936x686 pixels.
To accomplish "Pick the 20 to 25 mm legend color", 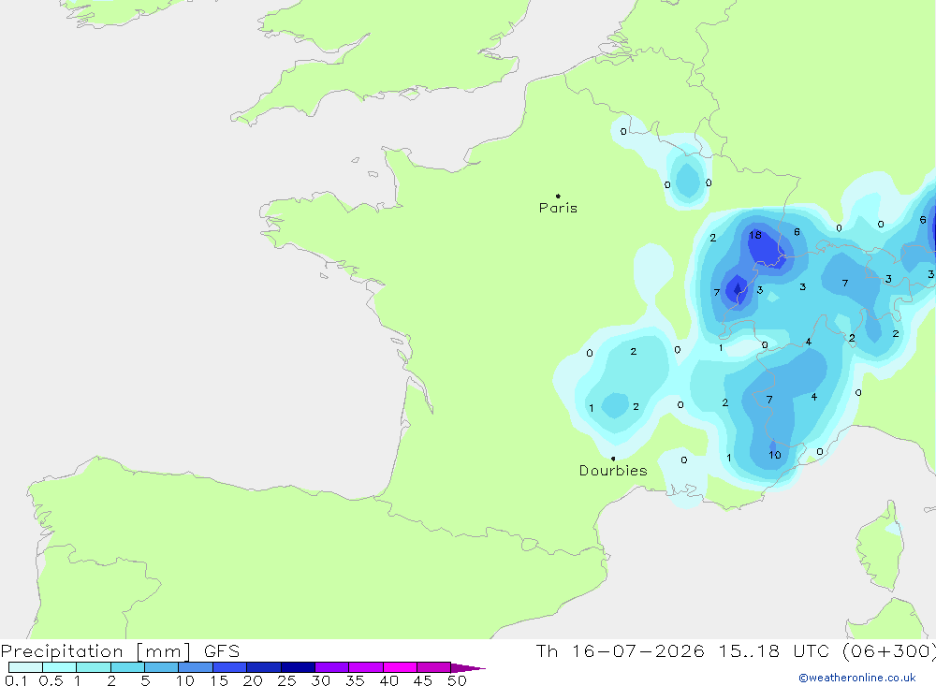I will tap(264, 667).
